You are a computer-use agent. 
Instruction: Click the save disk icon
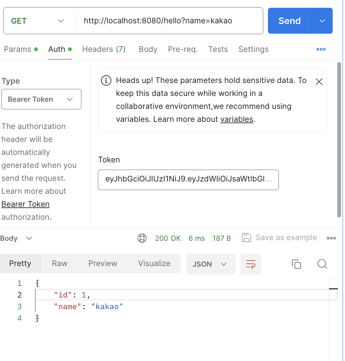pyautogui.click(x=247, y=238)
